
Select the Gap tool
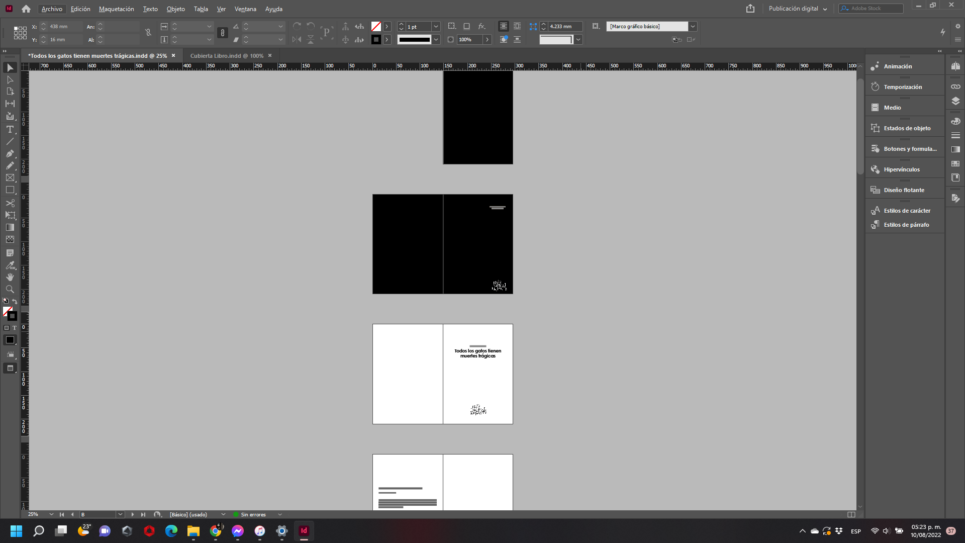click(10, 104)
